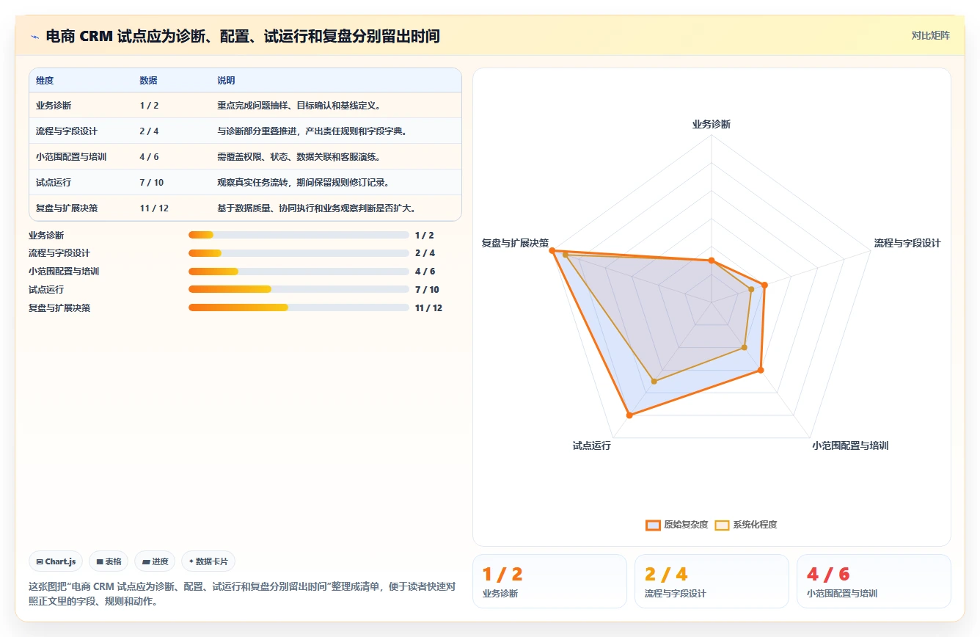This screenshot has width=980, height=637.
Task: Toggle 系统化程度 legend entry in radar chart
Action: click(x=745, y=525)
